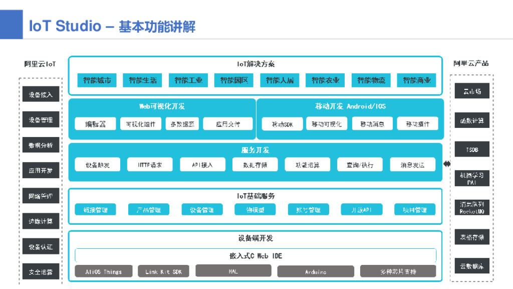Viewport: 513px width, 289px height.
Task: Click the IoT解决方案 heading
Action: point(256,64)
